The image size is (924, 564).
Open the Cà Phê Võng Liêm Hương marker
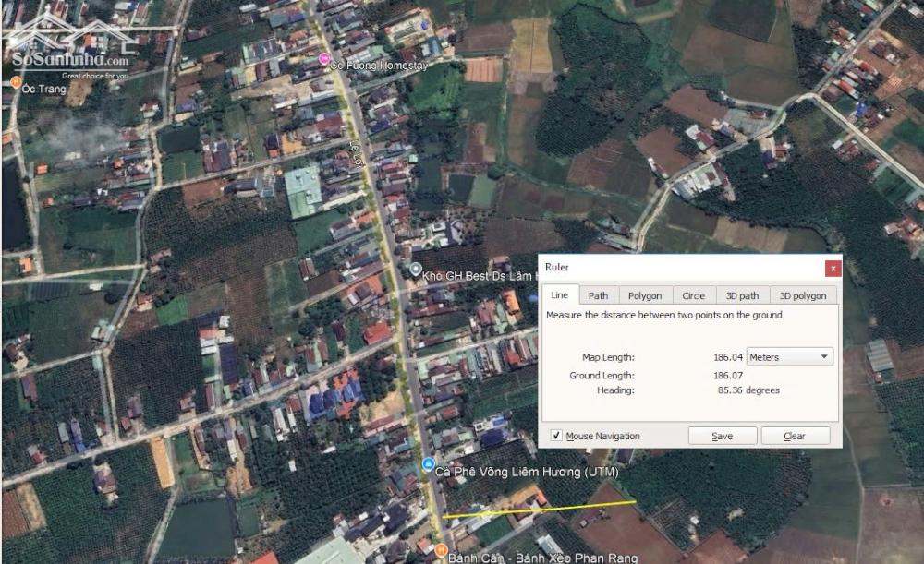point(427,464)
